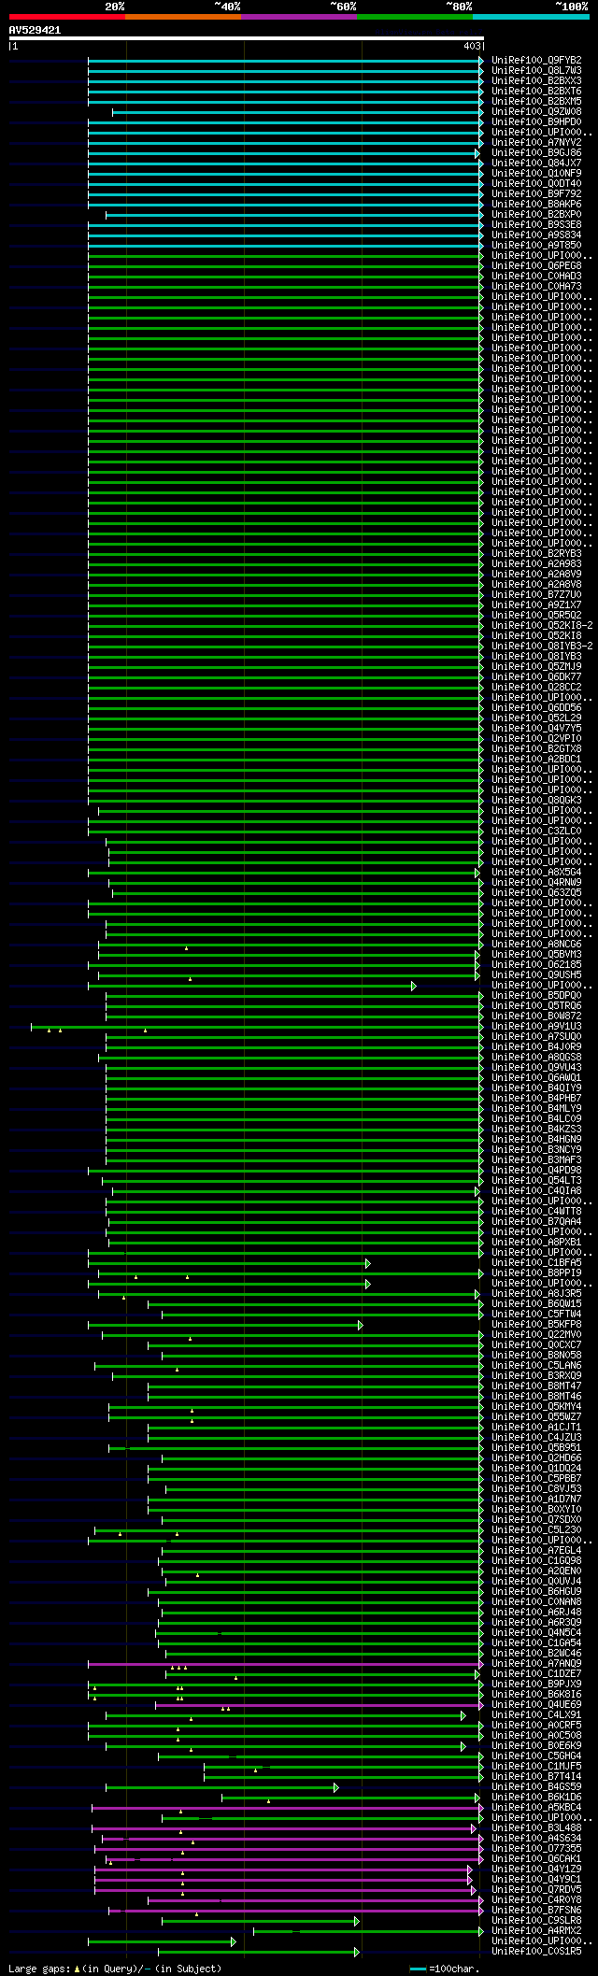
Task: Open hit UniRef100_B2BXM5
Action: coord(536,101)
